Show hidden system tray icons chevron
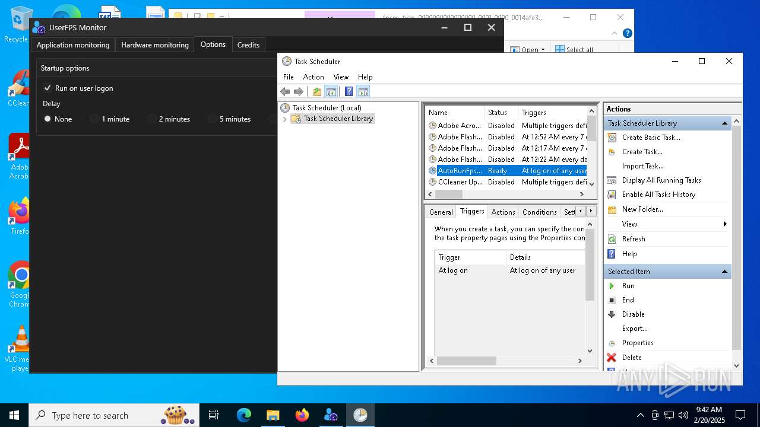The width and height of the screenshot is (760, 427). (640, 415)
